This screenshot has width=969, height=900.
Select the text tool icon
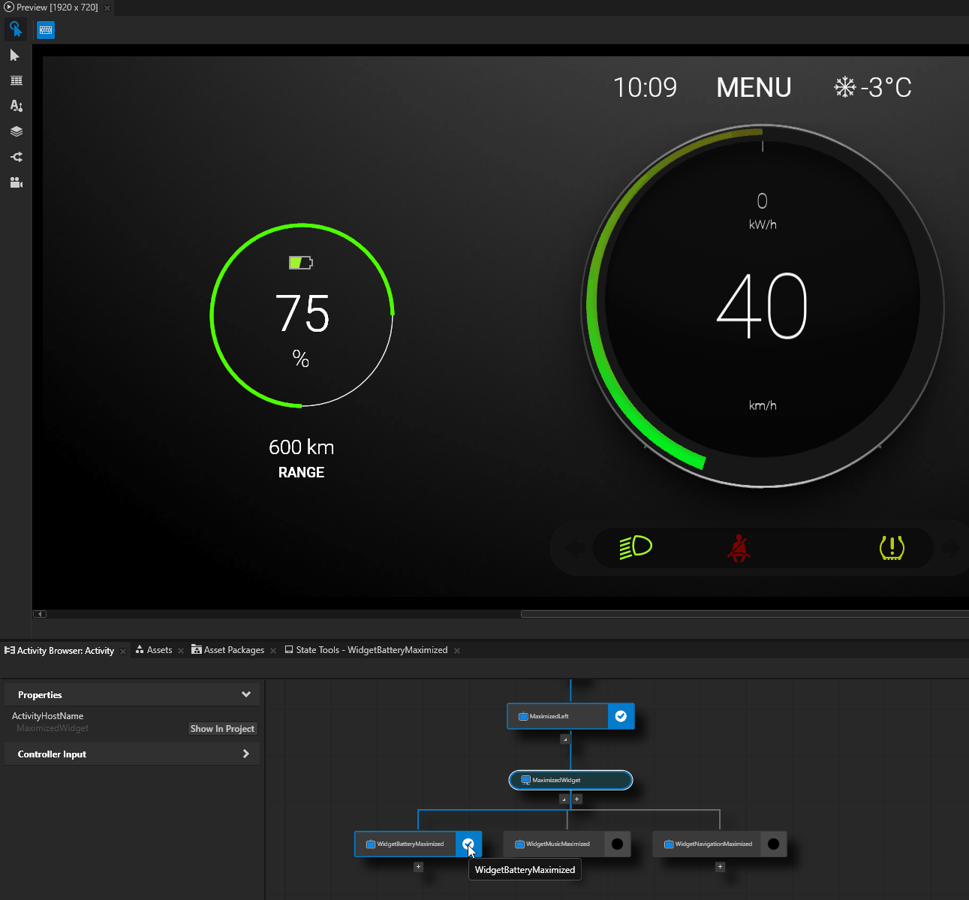click(x=16, y=106)
